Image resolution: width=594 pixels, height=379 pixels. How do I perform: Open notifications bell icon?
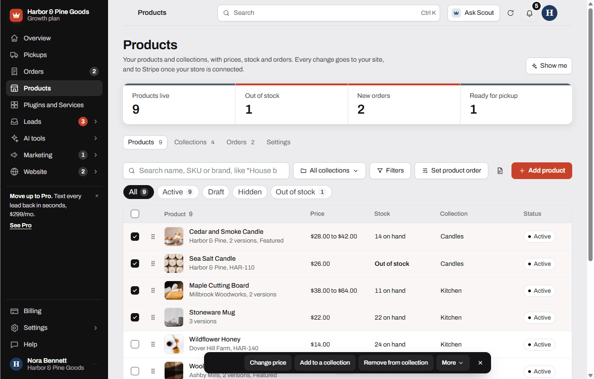[530, 13]
